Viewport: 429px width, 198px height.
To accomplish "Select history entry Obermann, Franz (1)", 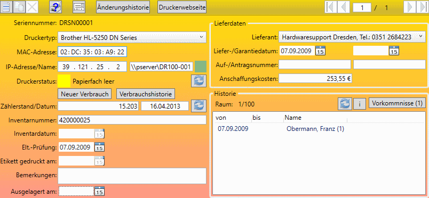I will coord(315,129).
